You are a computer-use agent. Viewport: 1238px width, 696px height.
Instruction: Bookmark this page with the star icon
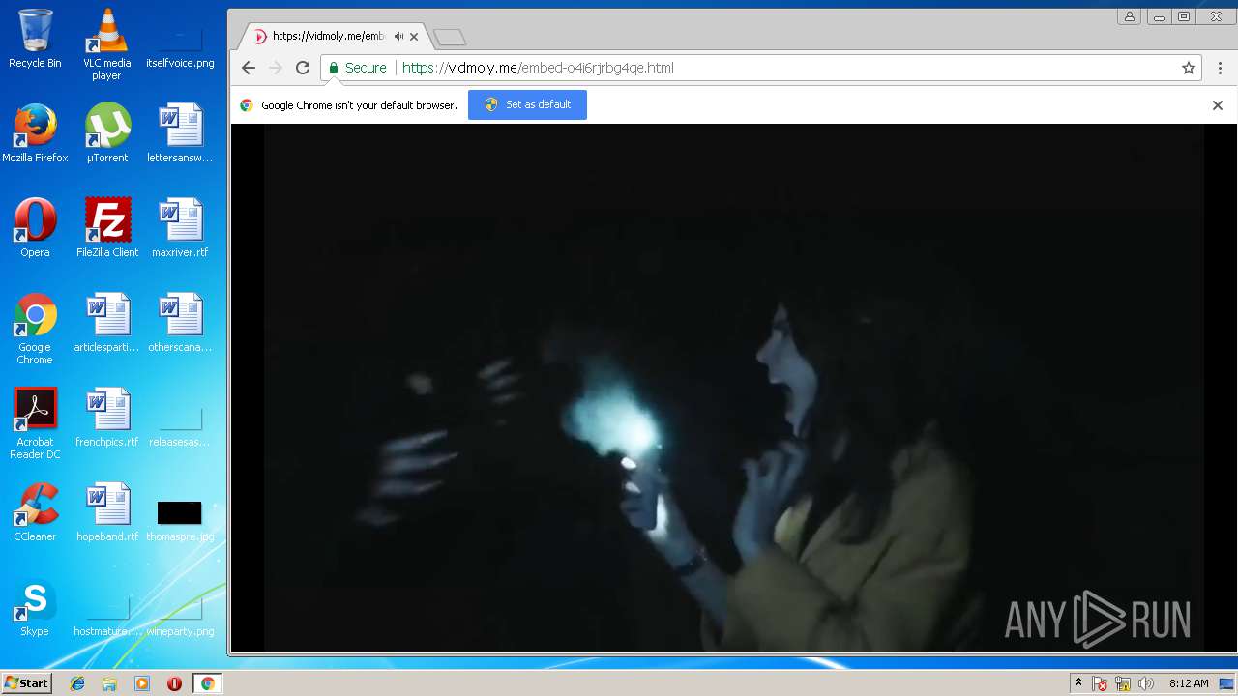click(x=1189, y=68)
